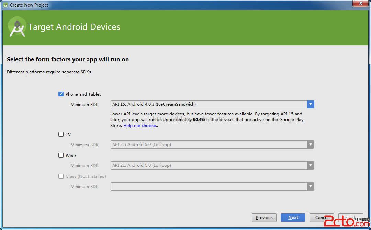371x230 pixels.
Task: Enable the Wear form factor checkbox
Action: (x=61, y=155)
